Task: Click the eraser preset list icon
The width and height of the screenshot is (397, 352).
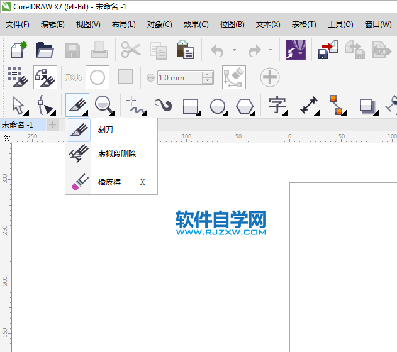Action: pyautogui.click(x=18, y=77)
